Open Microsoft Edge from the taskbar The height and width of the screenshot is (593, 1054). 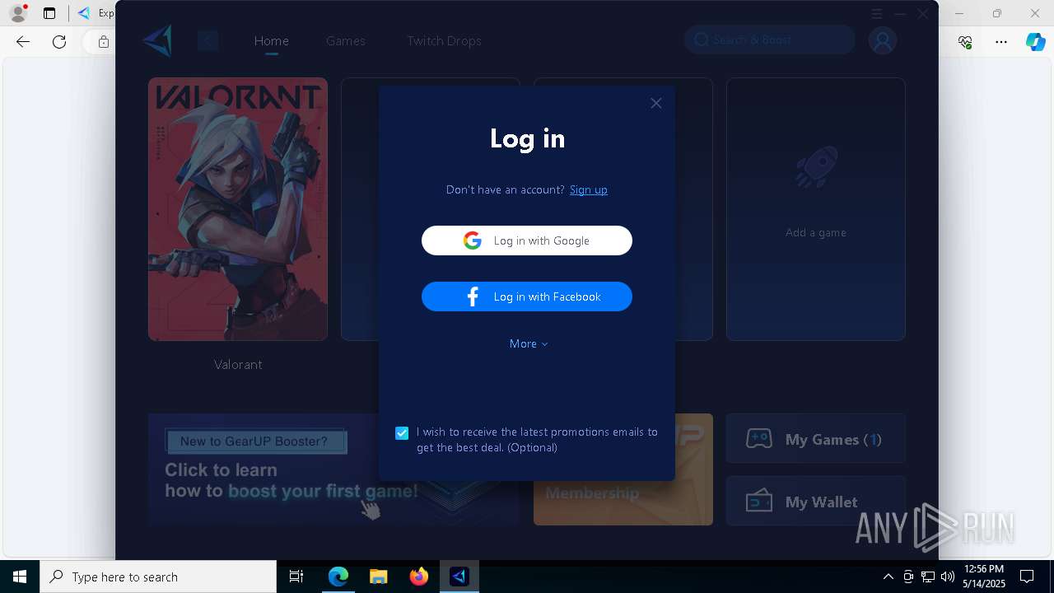[x=338, y=577]
